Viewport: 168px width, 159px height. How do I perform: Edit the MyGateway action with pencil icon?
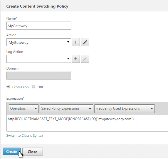tap(85, 42)
